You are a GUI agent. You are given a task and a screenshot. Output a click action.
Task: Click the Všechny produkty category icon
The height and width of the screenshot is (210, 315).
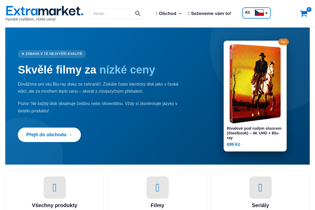coord(55,187)
